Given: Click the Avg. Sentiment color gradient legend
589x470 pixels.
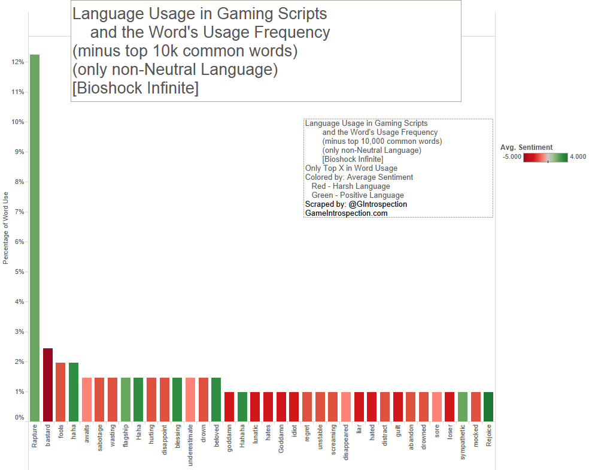Looking at the screenshot, I should pos(545,157).
